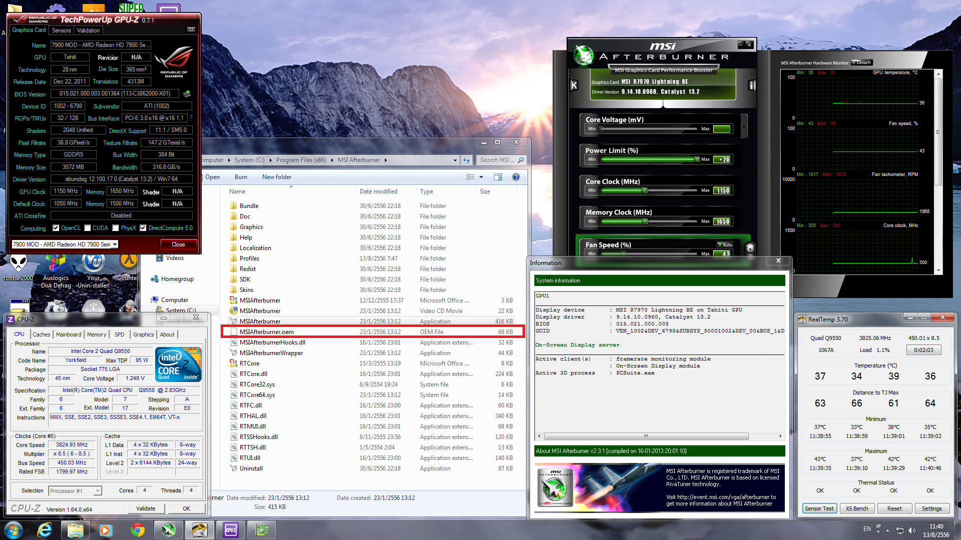This screenshot has width=961, height=540.
Task: Open user-defined fan settings gear icon
Action: pos(750,248)
